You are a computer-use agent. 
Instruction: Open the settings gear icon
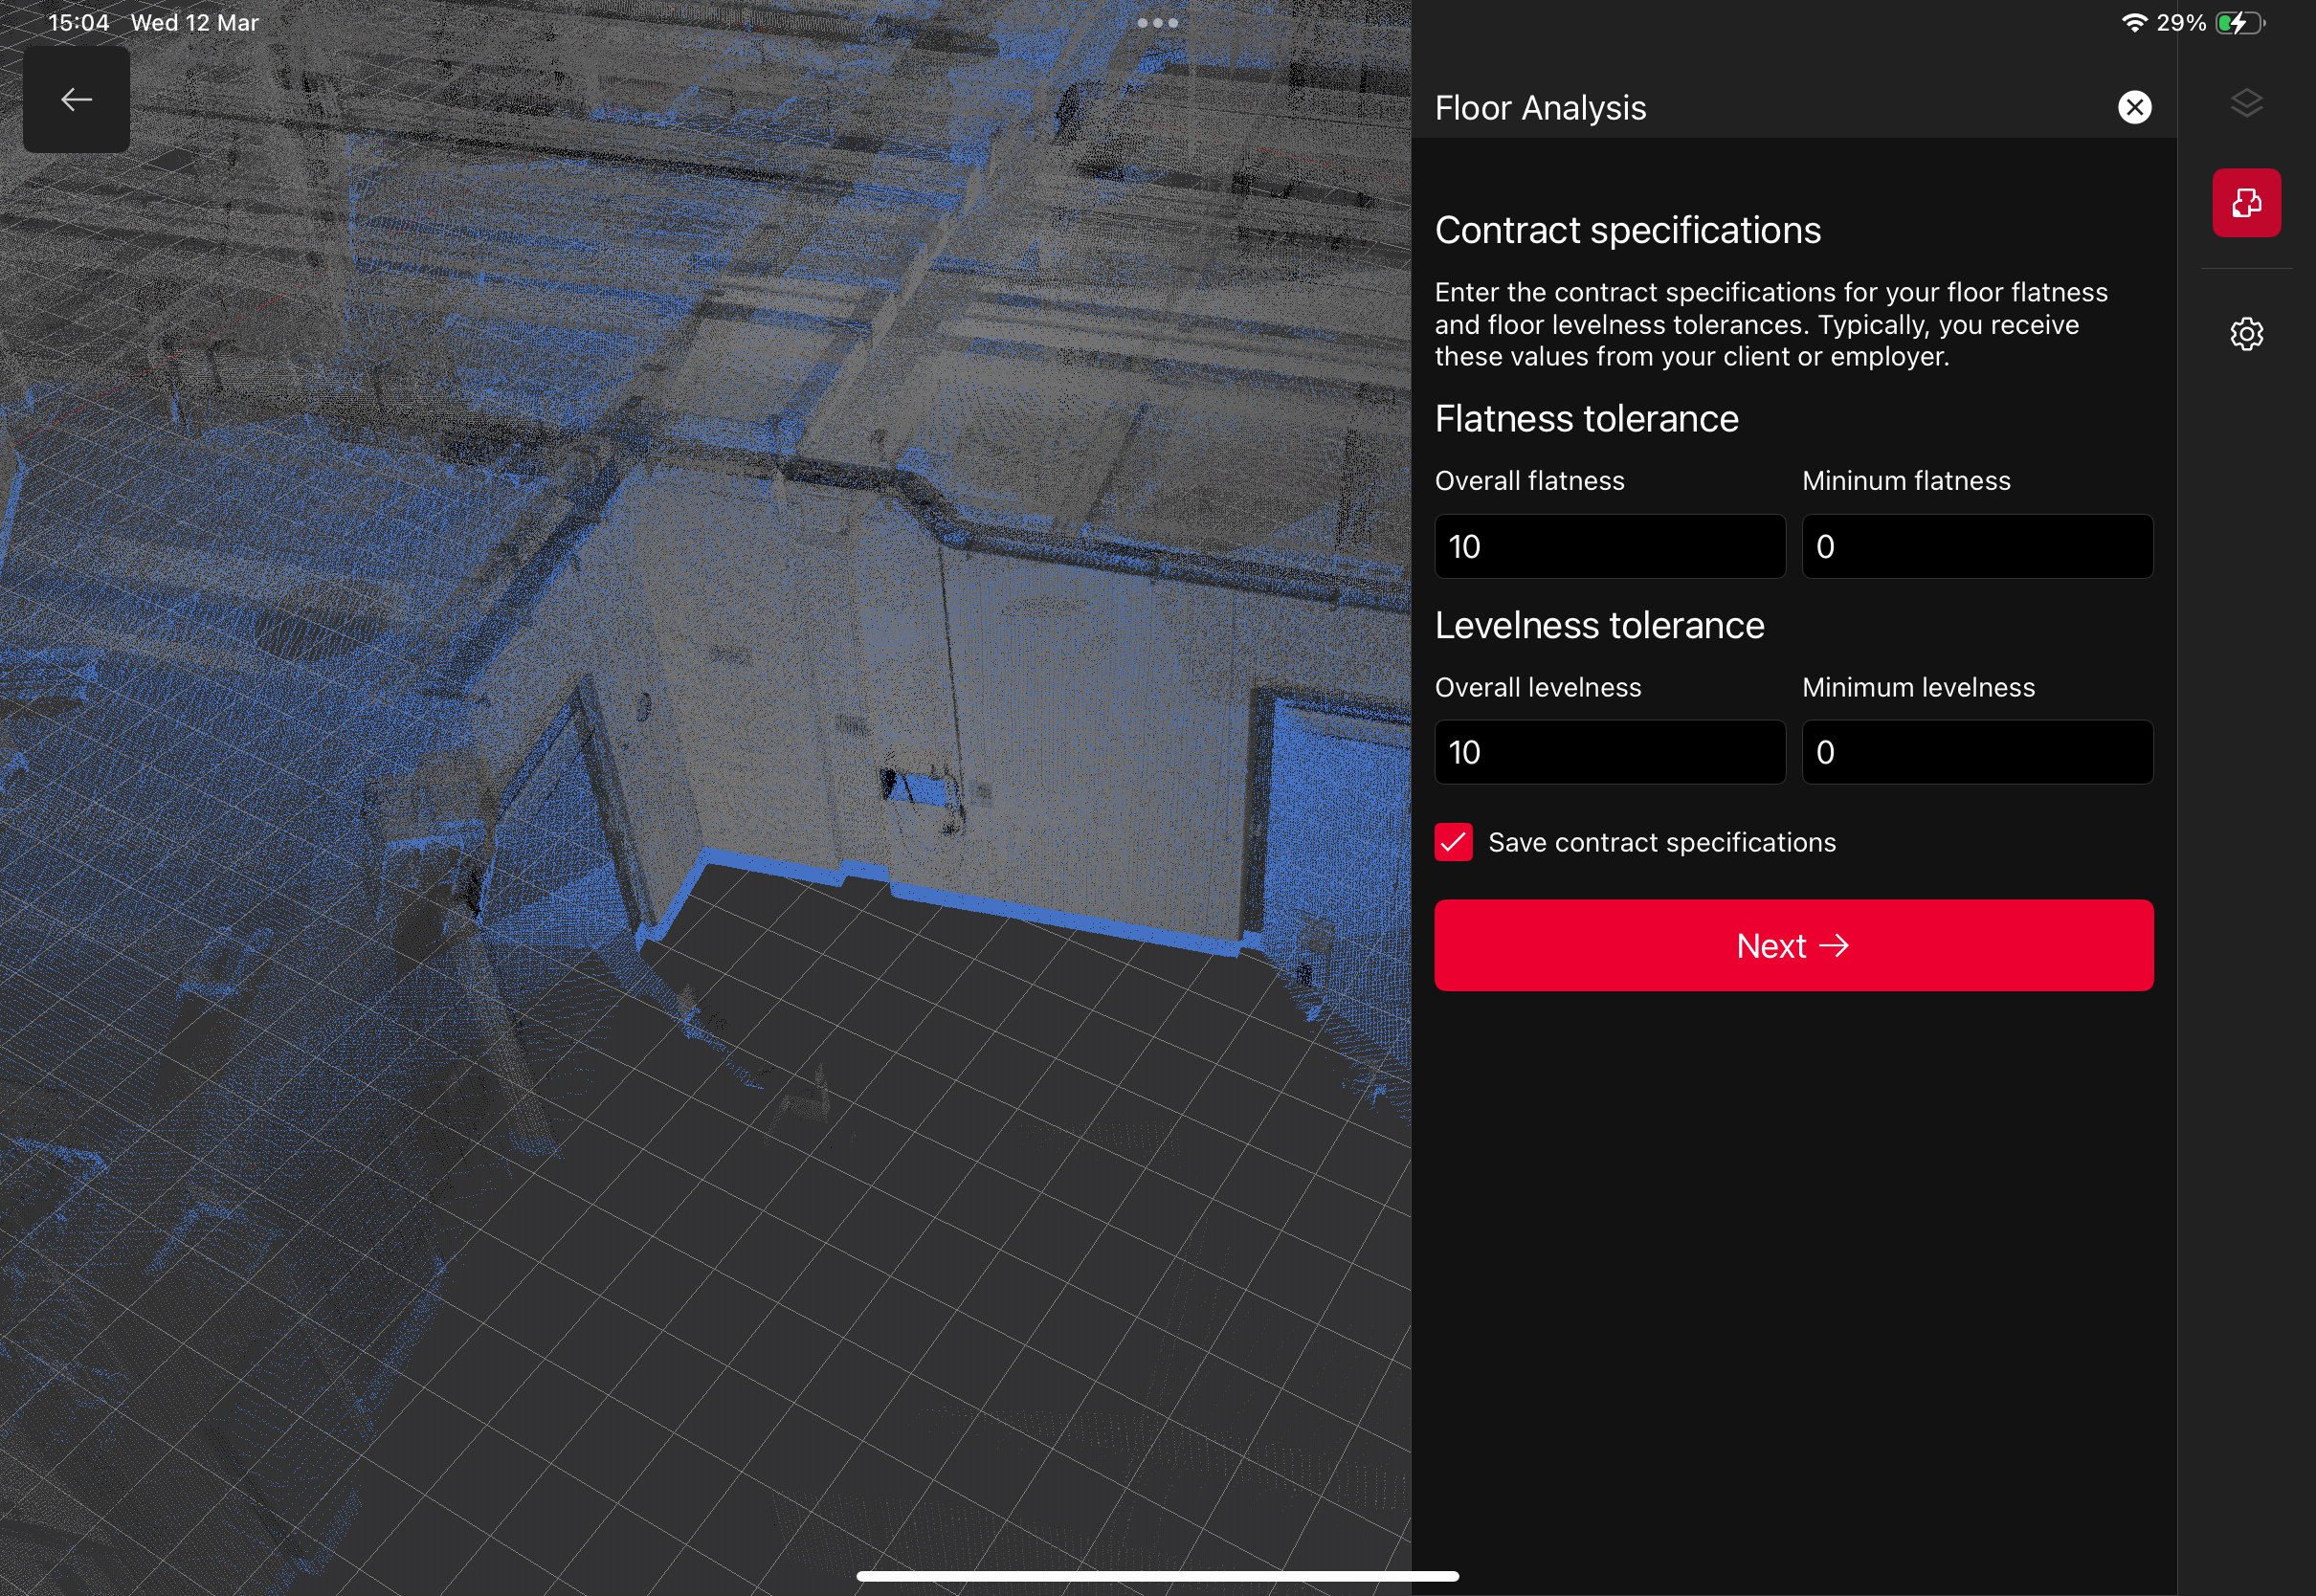coord(2246,334)
